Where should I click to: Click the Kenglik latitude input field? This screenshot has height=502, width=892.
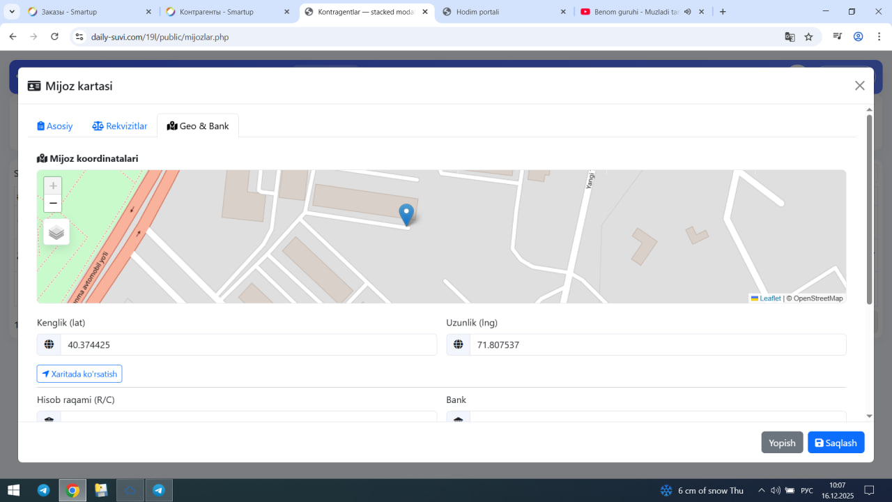pos(247,345)
